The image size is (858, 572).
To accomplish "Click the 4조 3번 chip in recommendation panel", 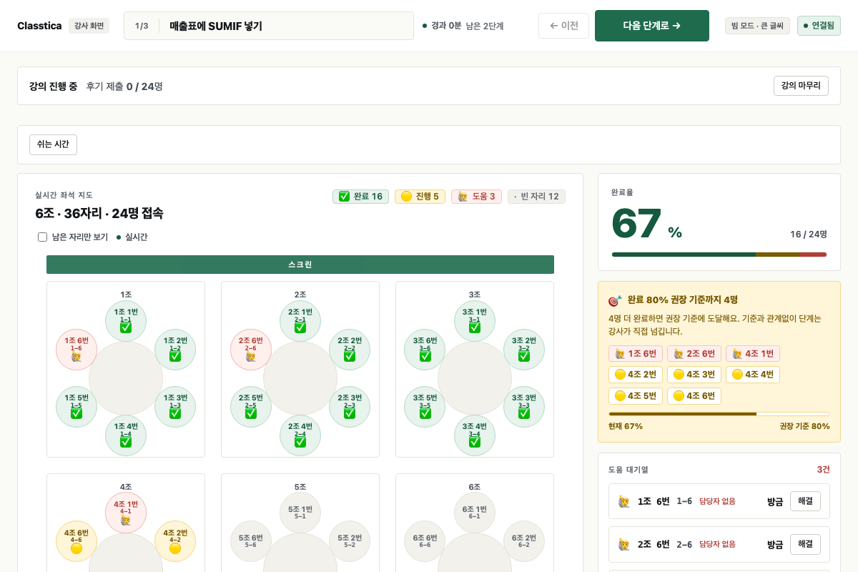I will click(x=694, y=375).
